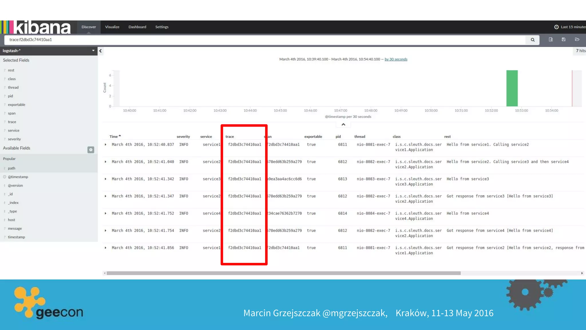This screenshot has height=330, width=586.
Task: Expand the 10:52:40.837 log row
Action: coord(106,145)
